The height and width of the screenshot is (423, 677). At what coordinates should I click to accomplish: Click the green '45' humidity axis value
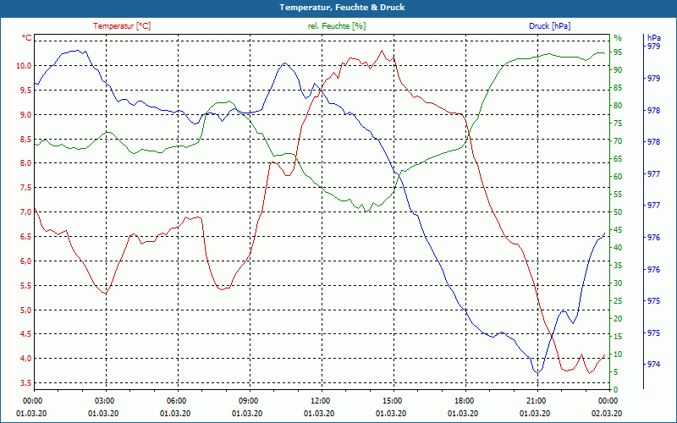tap(618, 230)
